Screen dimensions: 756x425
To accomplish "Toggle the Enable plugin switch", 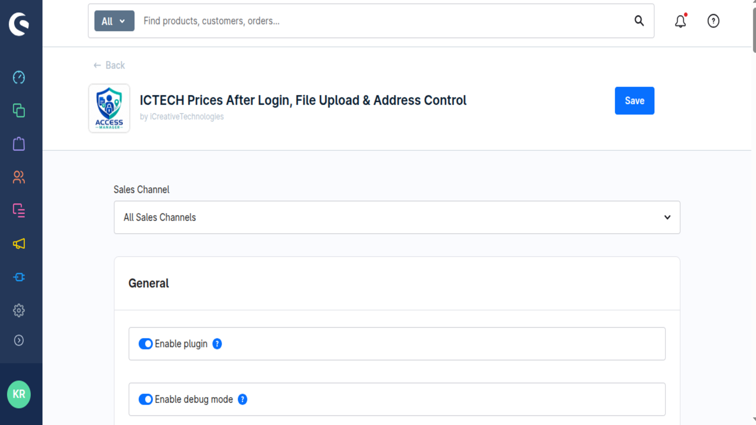I will pyautogui.click(x=146, y=344).
